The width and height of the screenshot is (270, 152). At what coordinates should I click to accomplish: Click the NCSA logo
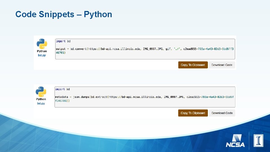tap(235, 141)
